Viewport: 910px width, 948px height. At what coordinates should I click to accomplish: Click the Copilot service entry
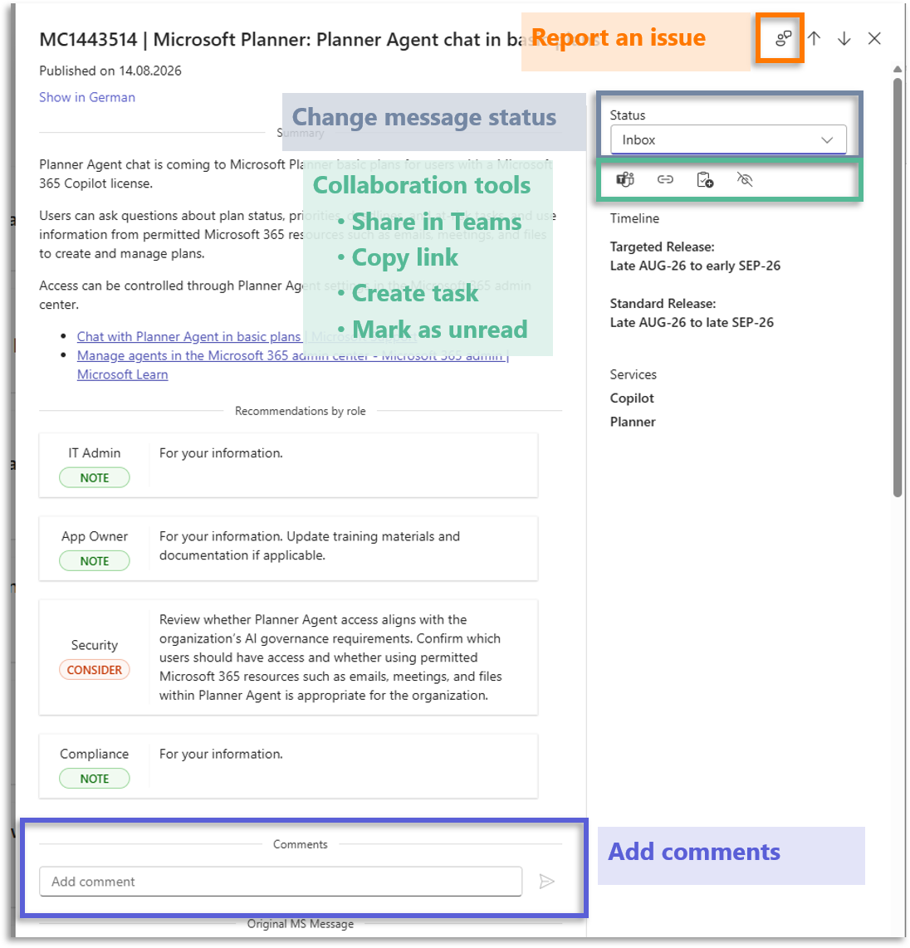[x=632, y=398]
